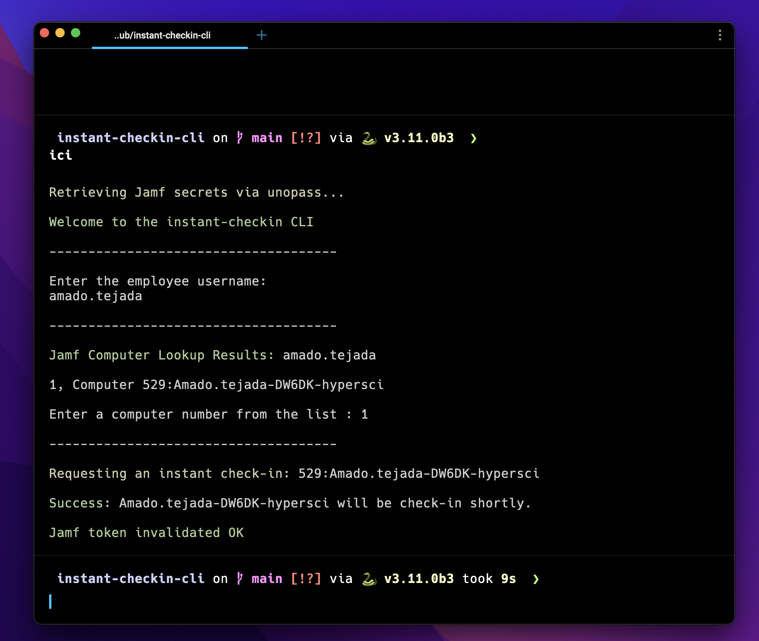This screenshot has height=641, width=759.
Task: Maximize the window with the green button
Action: pyautogui.click(x=76, y=33)
